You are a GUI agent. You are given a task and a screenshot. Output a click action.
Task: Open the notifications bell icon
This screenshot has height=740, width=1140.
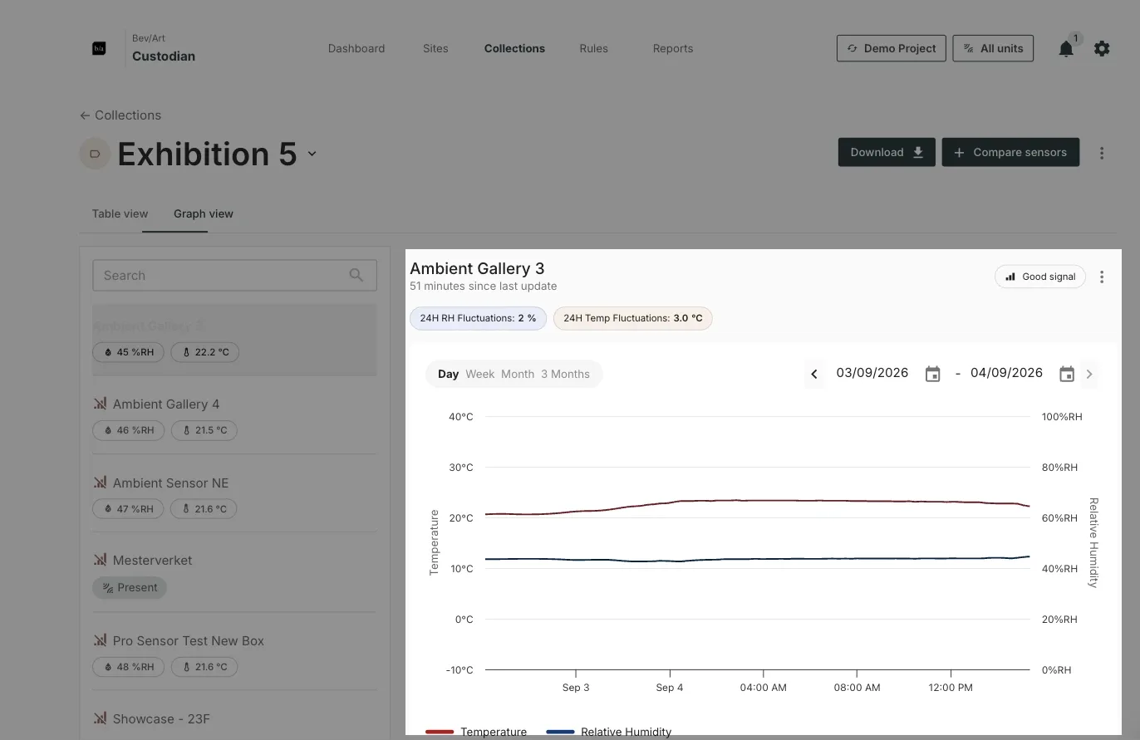[1066, 49]
